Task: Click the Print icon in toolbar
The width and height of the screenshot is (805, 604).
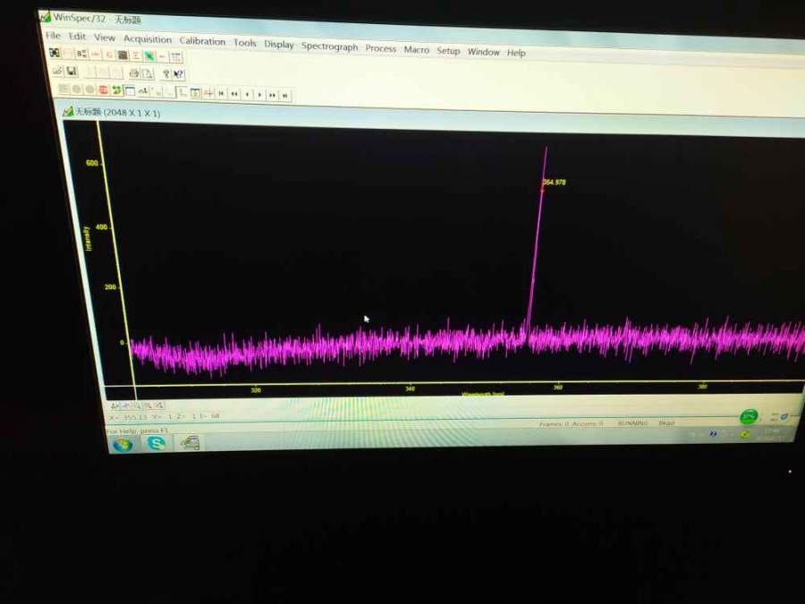Action: pos(133,73)
